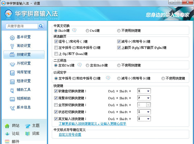
Task: Click the 关键字查询 search input field
Action: [21, 26]
